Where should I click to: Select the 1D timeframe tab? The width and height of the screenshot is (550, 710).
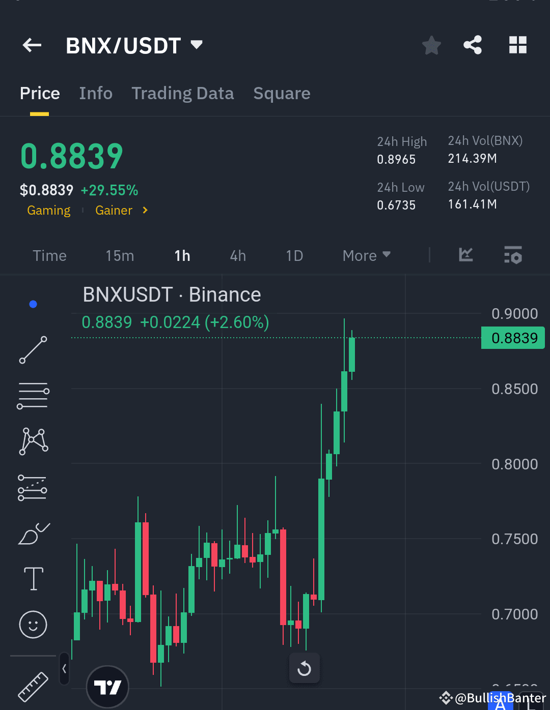click(294, 255)
